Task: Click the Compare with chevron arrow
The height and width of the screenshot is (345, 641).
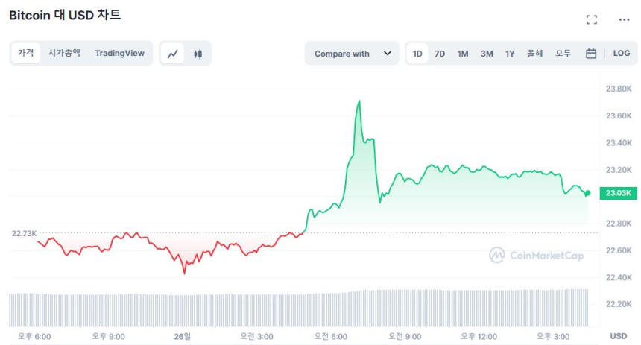Action: click(x=387, y=54)
